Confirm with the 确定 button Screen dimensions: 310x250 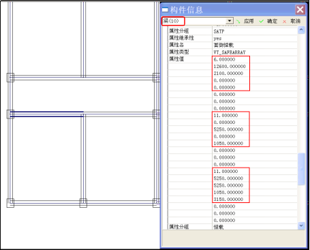(272, 21)
